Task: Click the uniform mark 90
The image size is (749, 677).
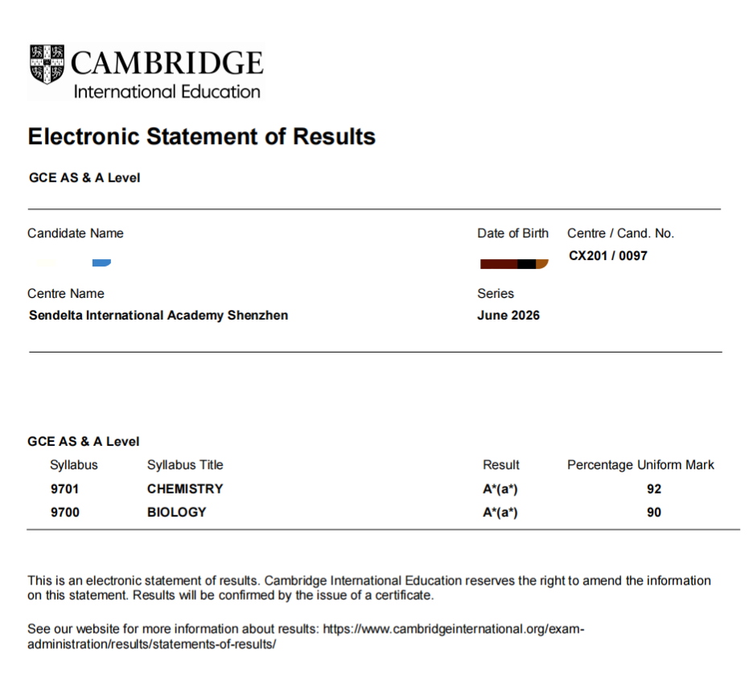Action: (654, 513)
